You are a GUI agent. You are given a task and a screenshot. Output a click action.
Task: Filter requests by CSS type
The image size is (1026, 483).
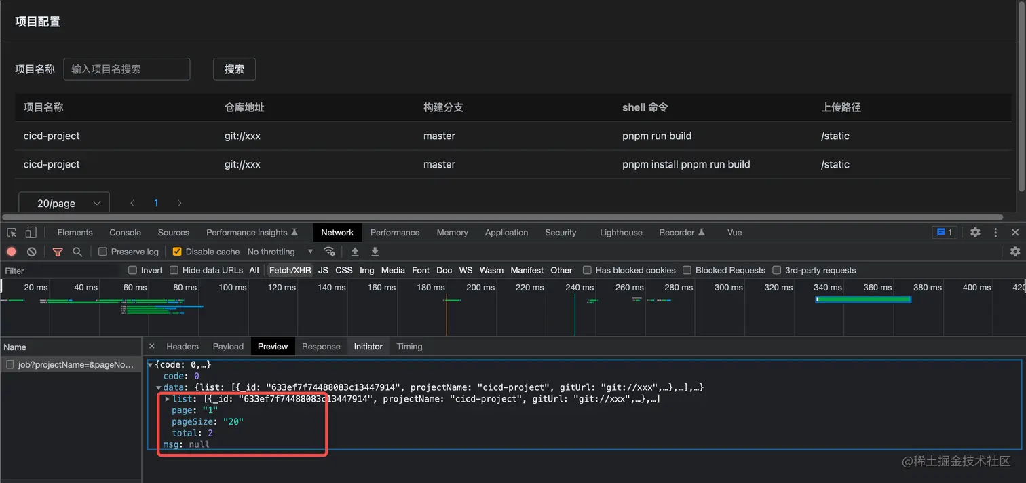(x=344, y=270)
